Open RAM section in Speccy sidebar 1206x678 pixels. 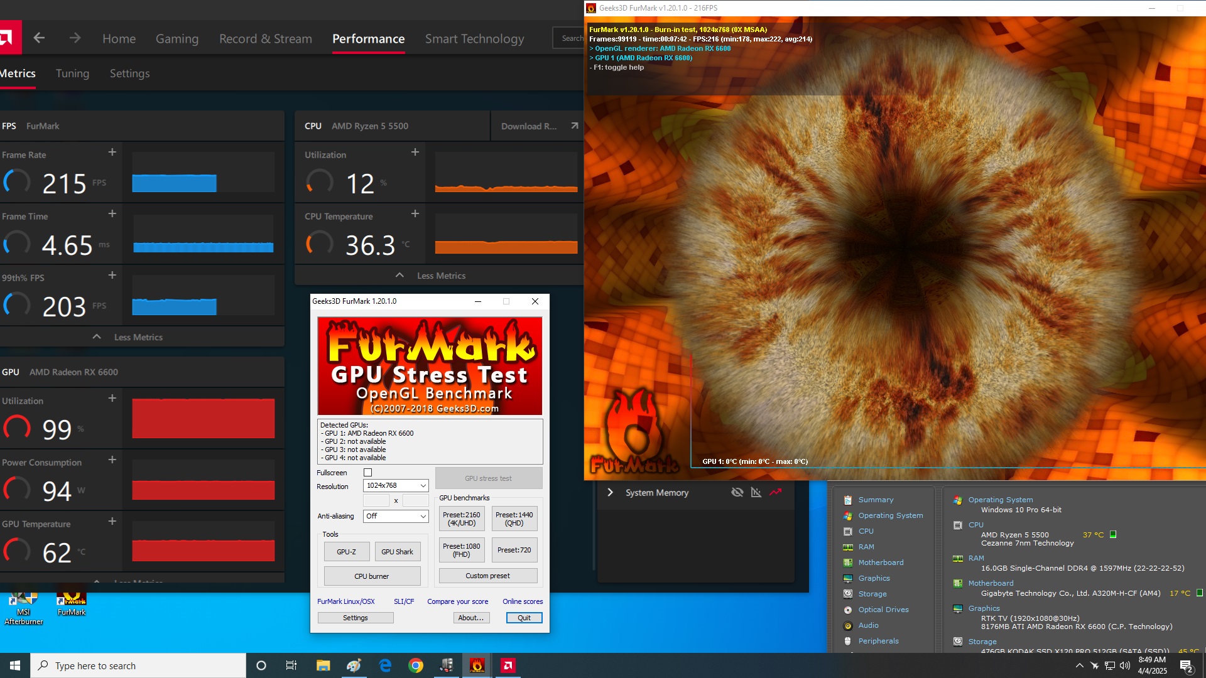[866, 547]
